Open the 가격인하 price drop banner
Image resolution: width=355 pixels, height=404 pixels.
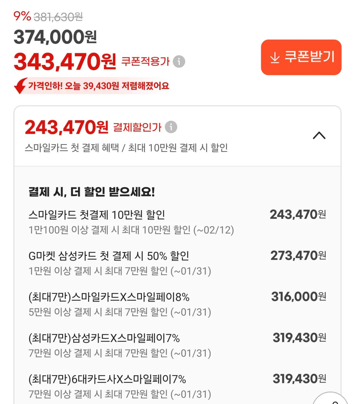[98, 86]
